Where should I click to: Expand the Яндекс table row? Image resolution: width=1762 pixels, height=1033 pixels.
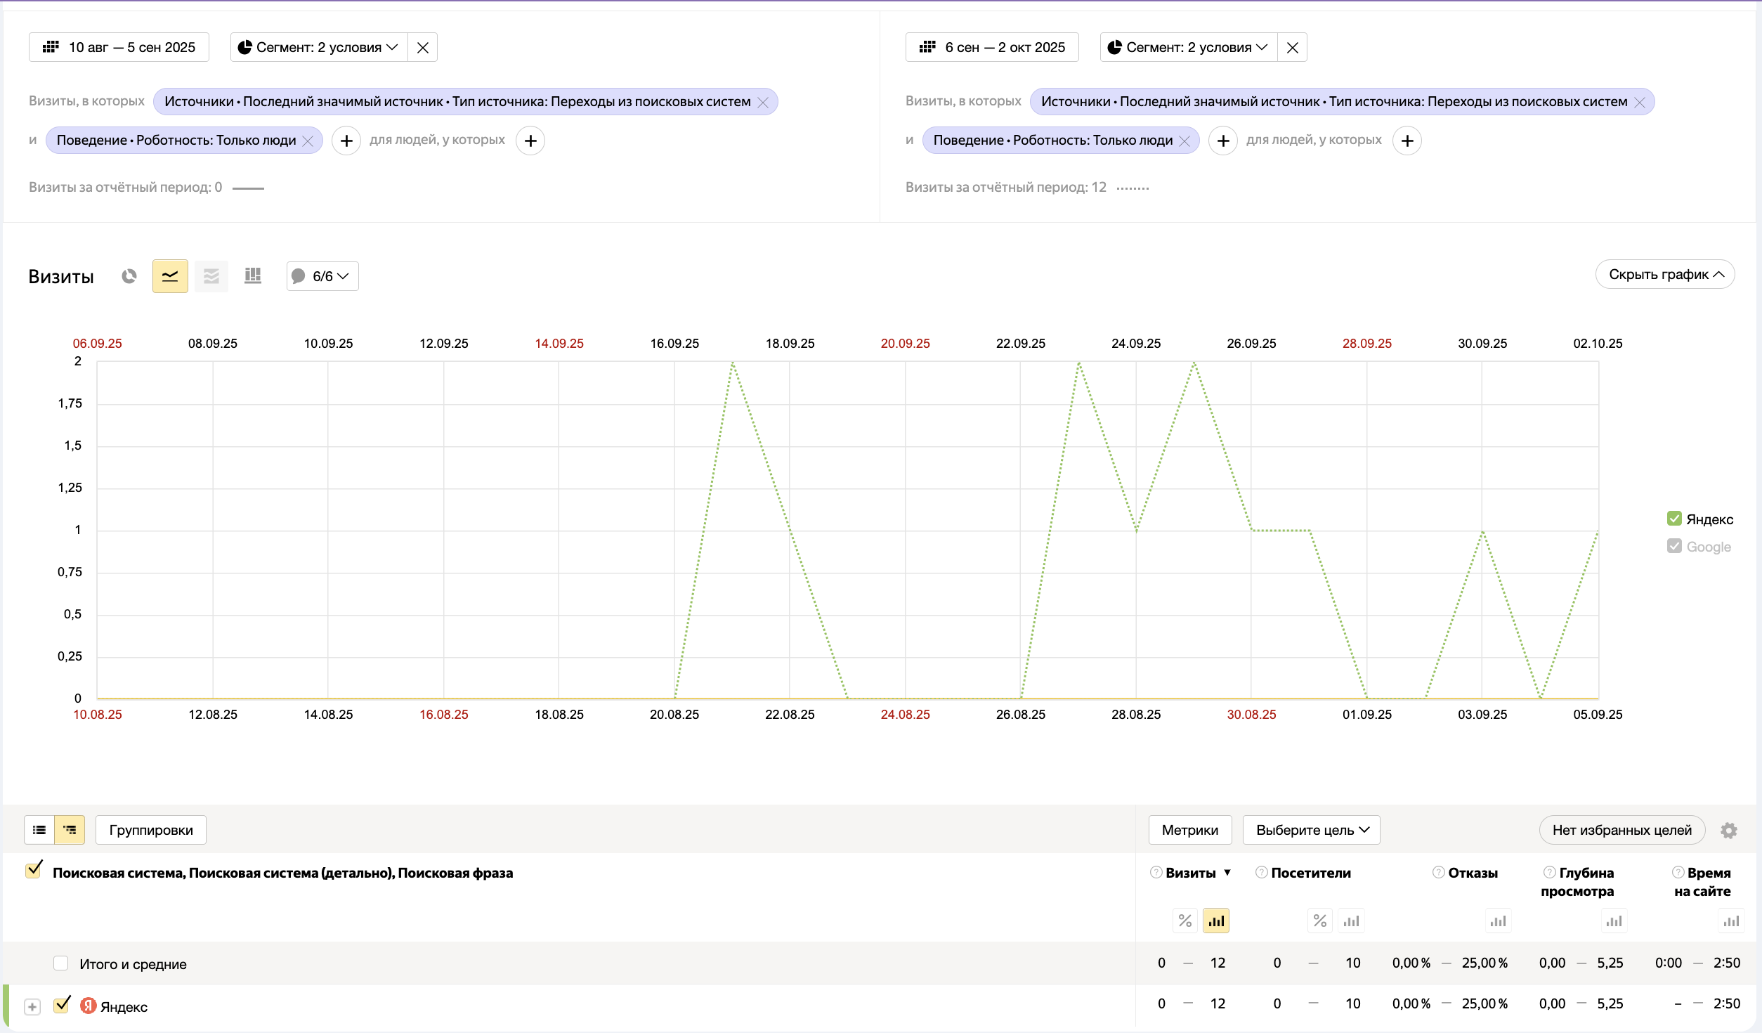pos(32,1007)
